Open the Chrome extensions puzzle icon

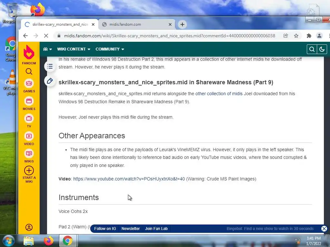tap(309, 36)
